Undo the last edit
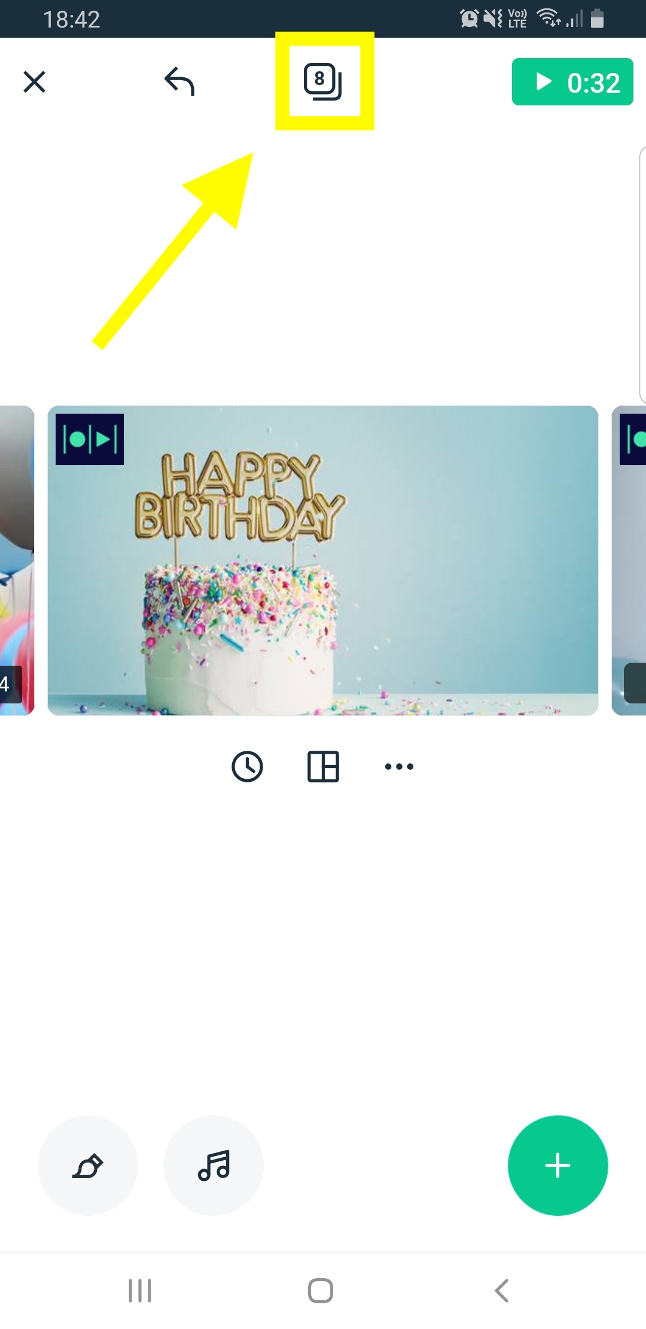This screenshot has width=646, height=1329. pyautogui.click(x=179, y=81)
